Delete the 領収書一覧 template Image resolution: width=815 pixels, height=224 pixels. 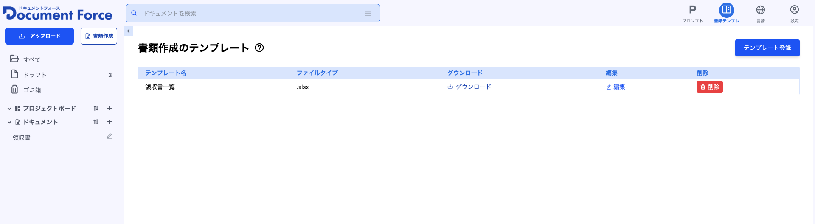click(709, 87)
